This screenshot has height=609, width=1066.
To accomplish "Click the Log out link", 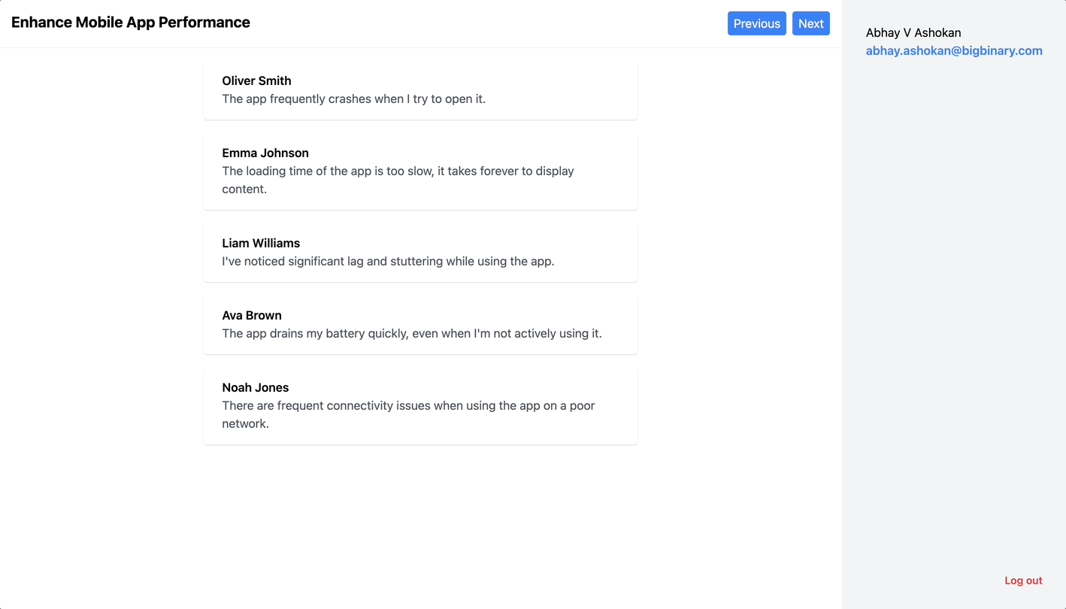I will [1023, 580].
